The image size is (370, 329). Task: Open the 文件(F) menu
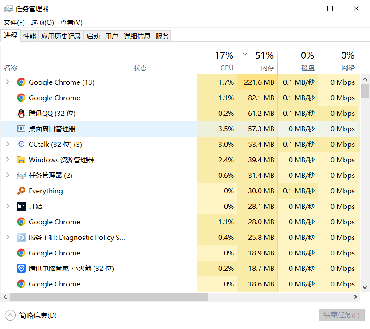14,23
